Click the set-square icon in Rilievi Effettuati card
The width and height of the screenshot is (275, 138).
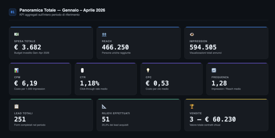click(104, 106)
